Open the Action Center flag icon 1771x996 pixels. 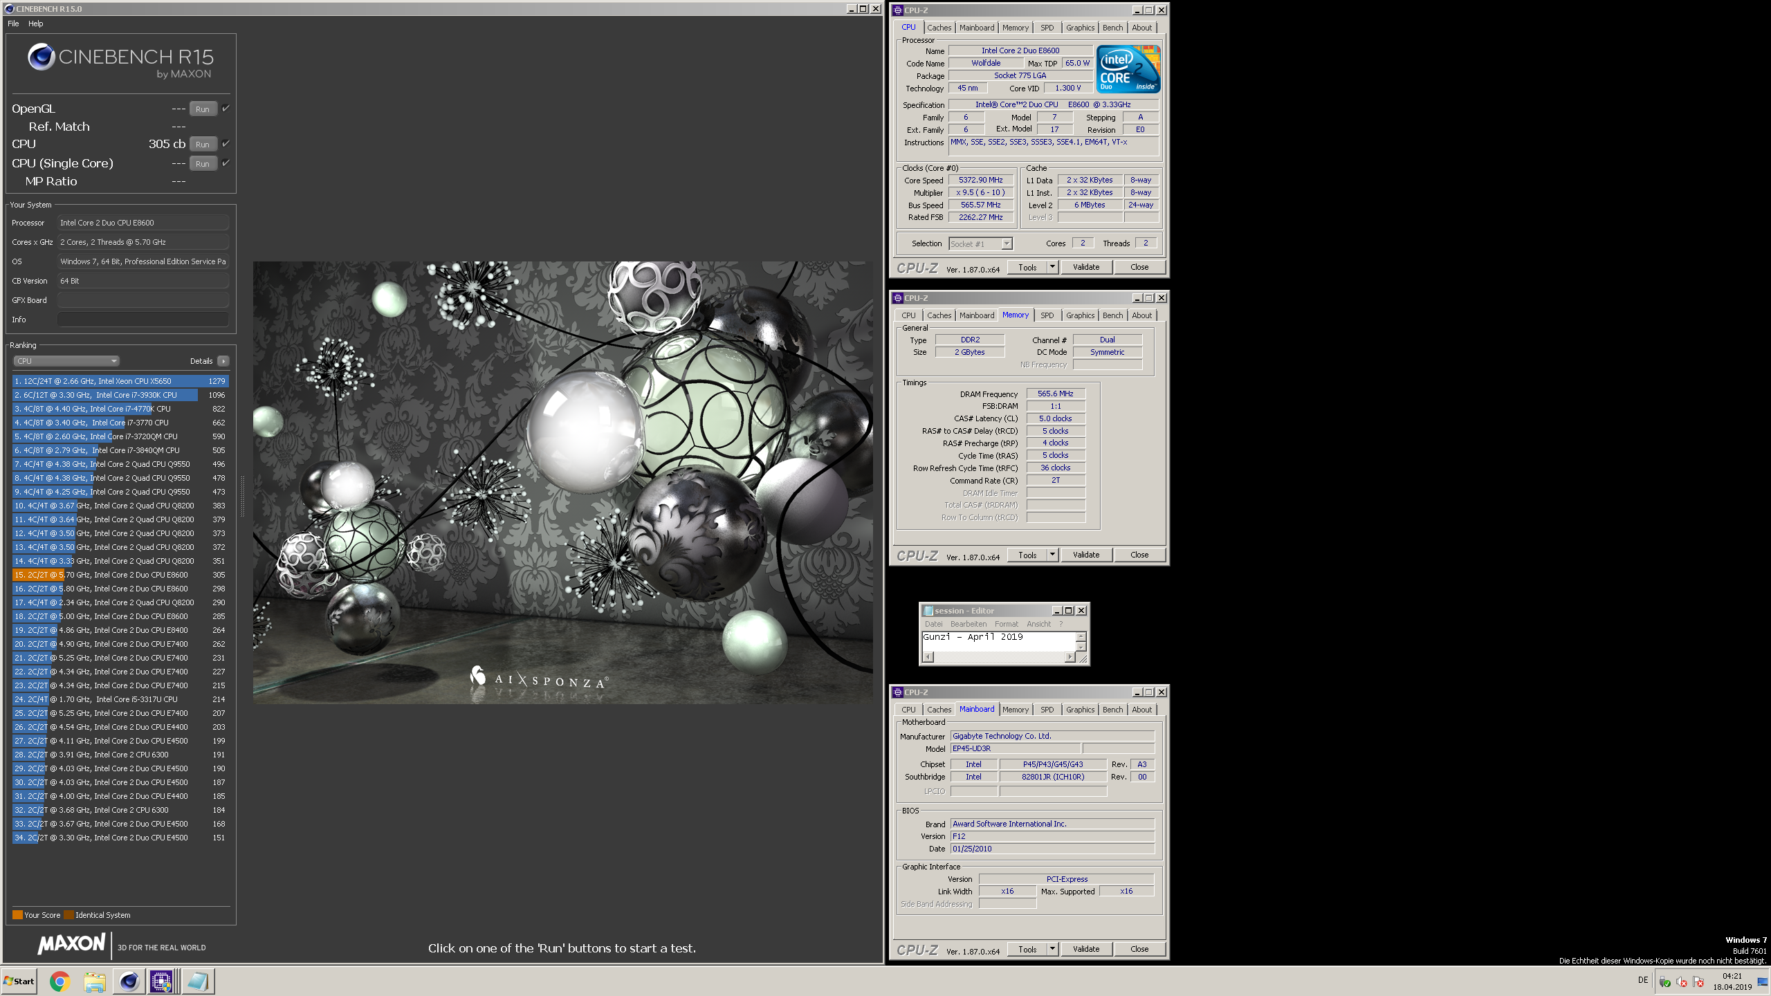[x=1698, y=982]
